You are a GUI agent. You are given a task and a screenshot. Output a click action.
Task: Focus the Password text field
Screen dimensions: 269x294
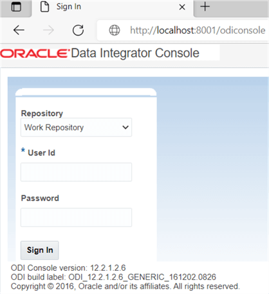[x=76, y=217]
